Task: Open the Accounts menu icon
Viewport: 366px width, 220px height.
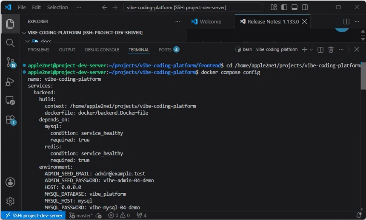Action: click(x=10, y=182)
